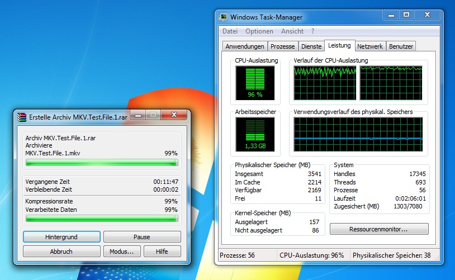Click the second CPU core history graph
455x280 pixels.
point(391,83)
